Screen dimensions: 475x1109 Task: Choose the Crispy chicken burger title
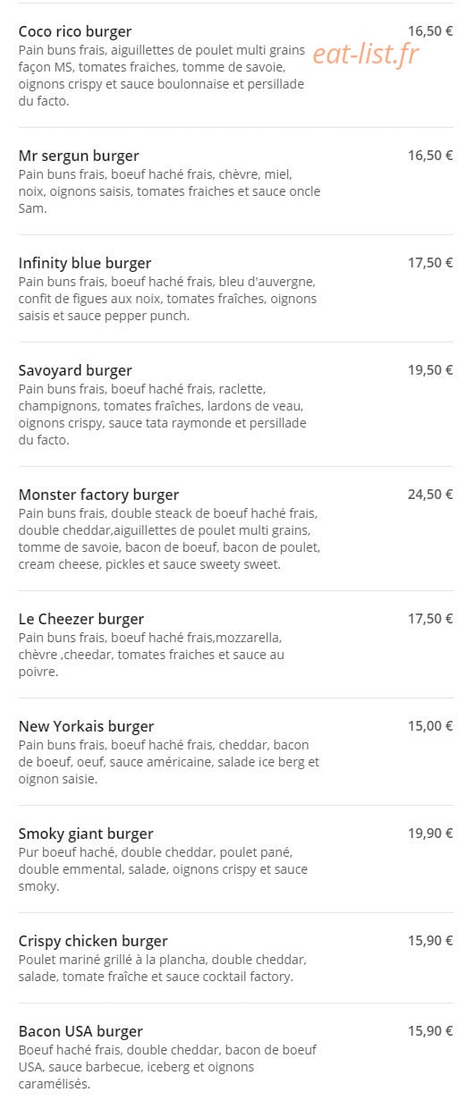(93, 941)
